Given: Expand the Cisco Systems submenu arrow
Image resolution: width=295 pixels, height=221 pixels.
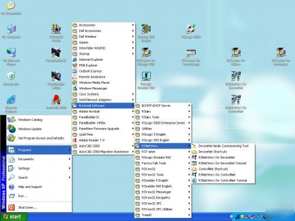Looking at the screenshot, I should click(133, 94).
